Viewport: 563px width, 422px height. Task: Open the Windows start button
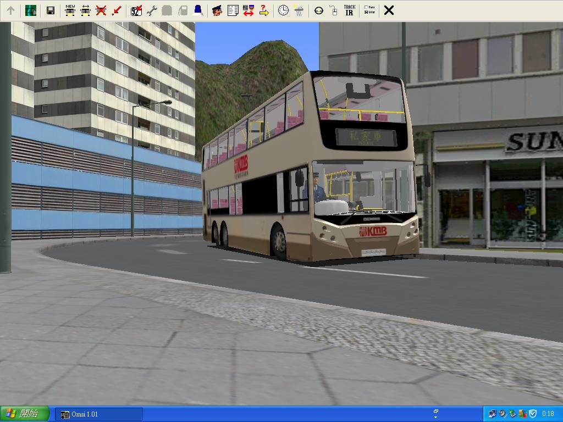point(24,414)
